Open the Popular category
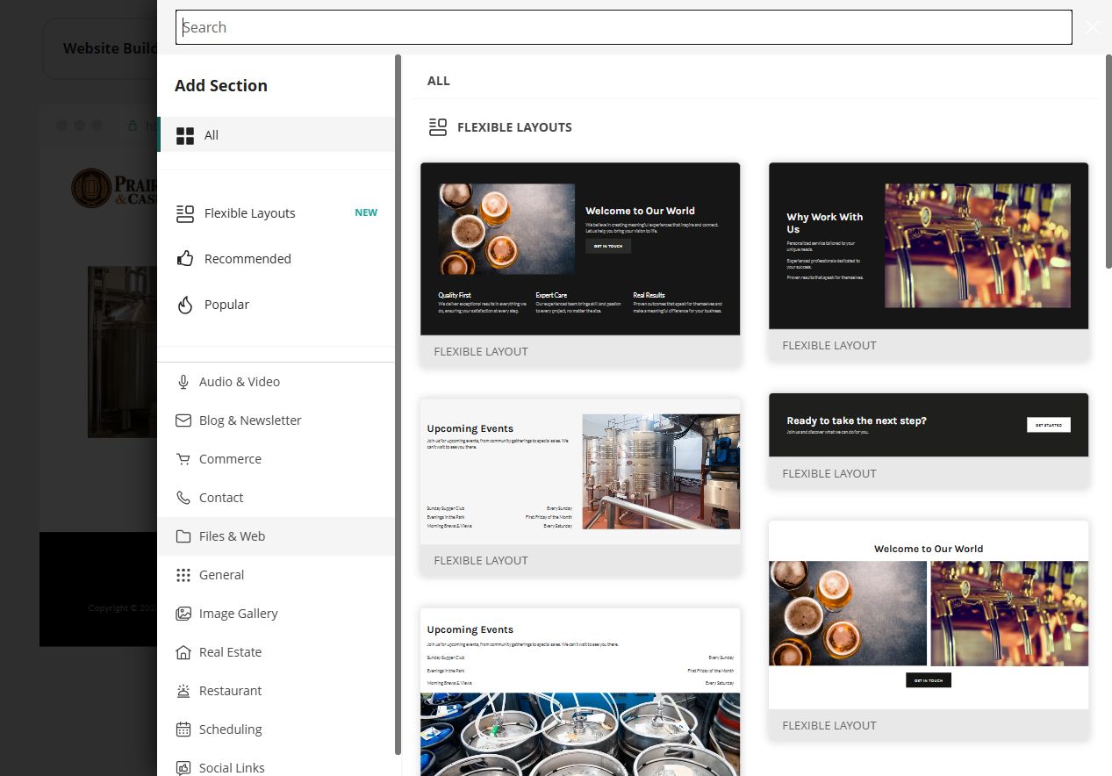 pyautogui.click(x=276, y=305)
